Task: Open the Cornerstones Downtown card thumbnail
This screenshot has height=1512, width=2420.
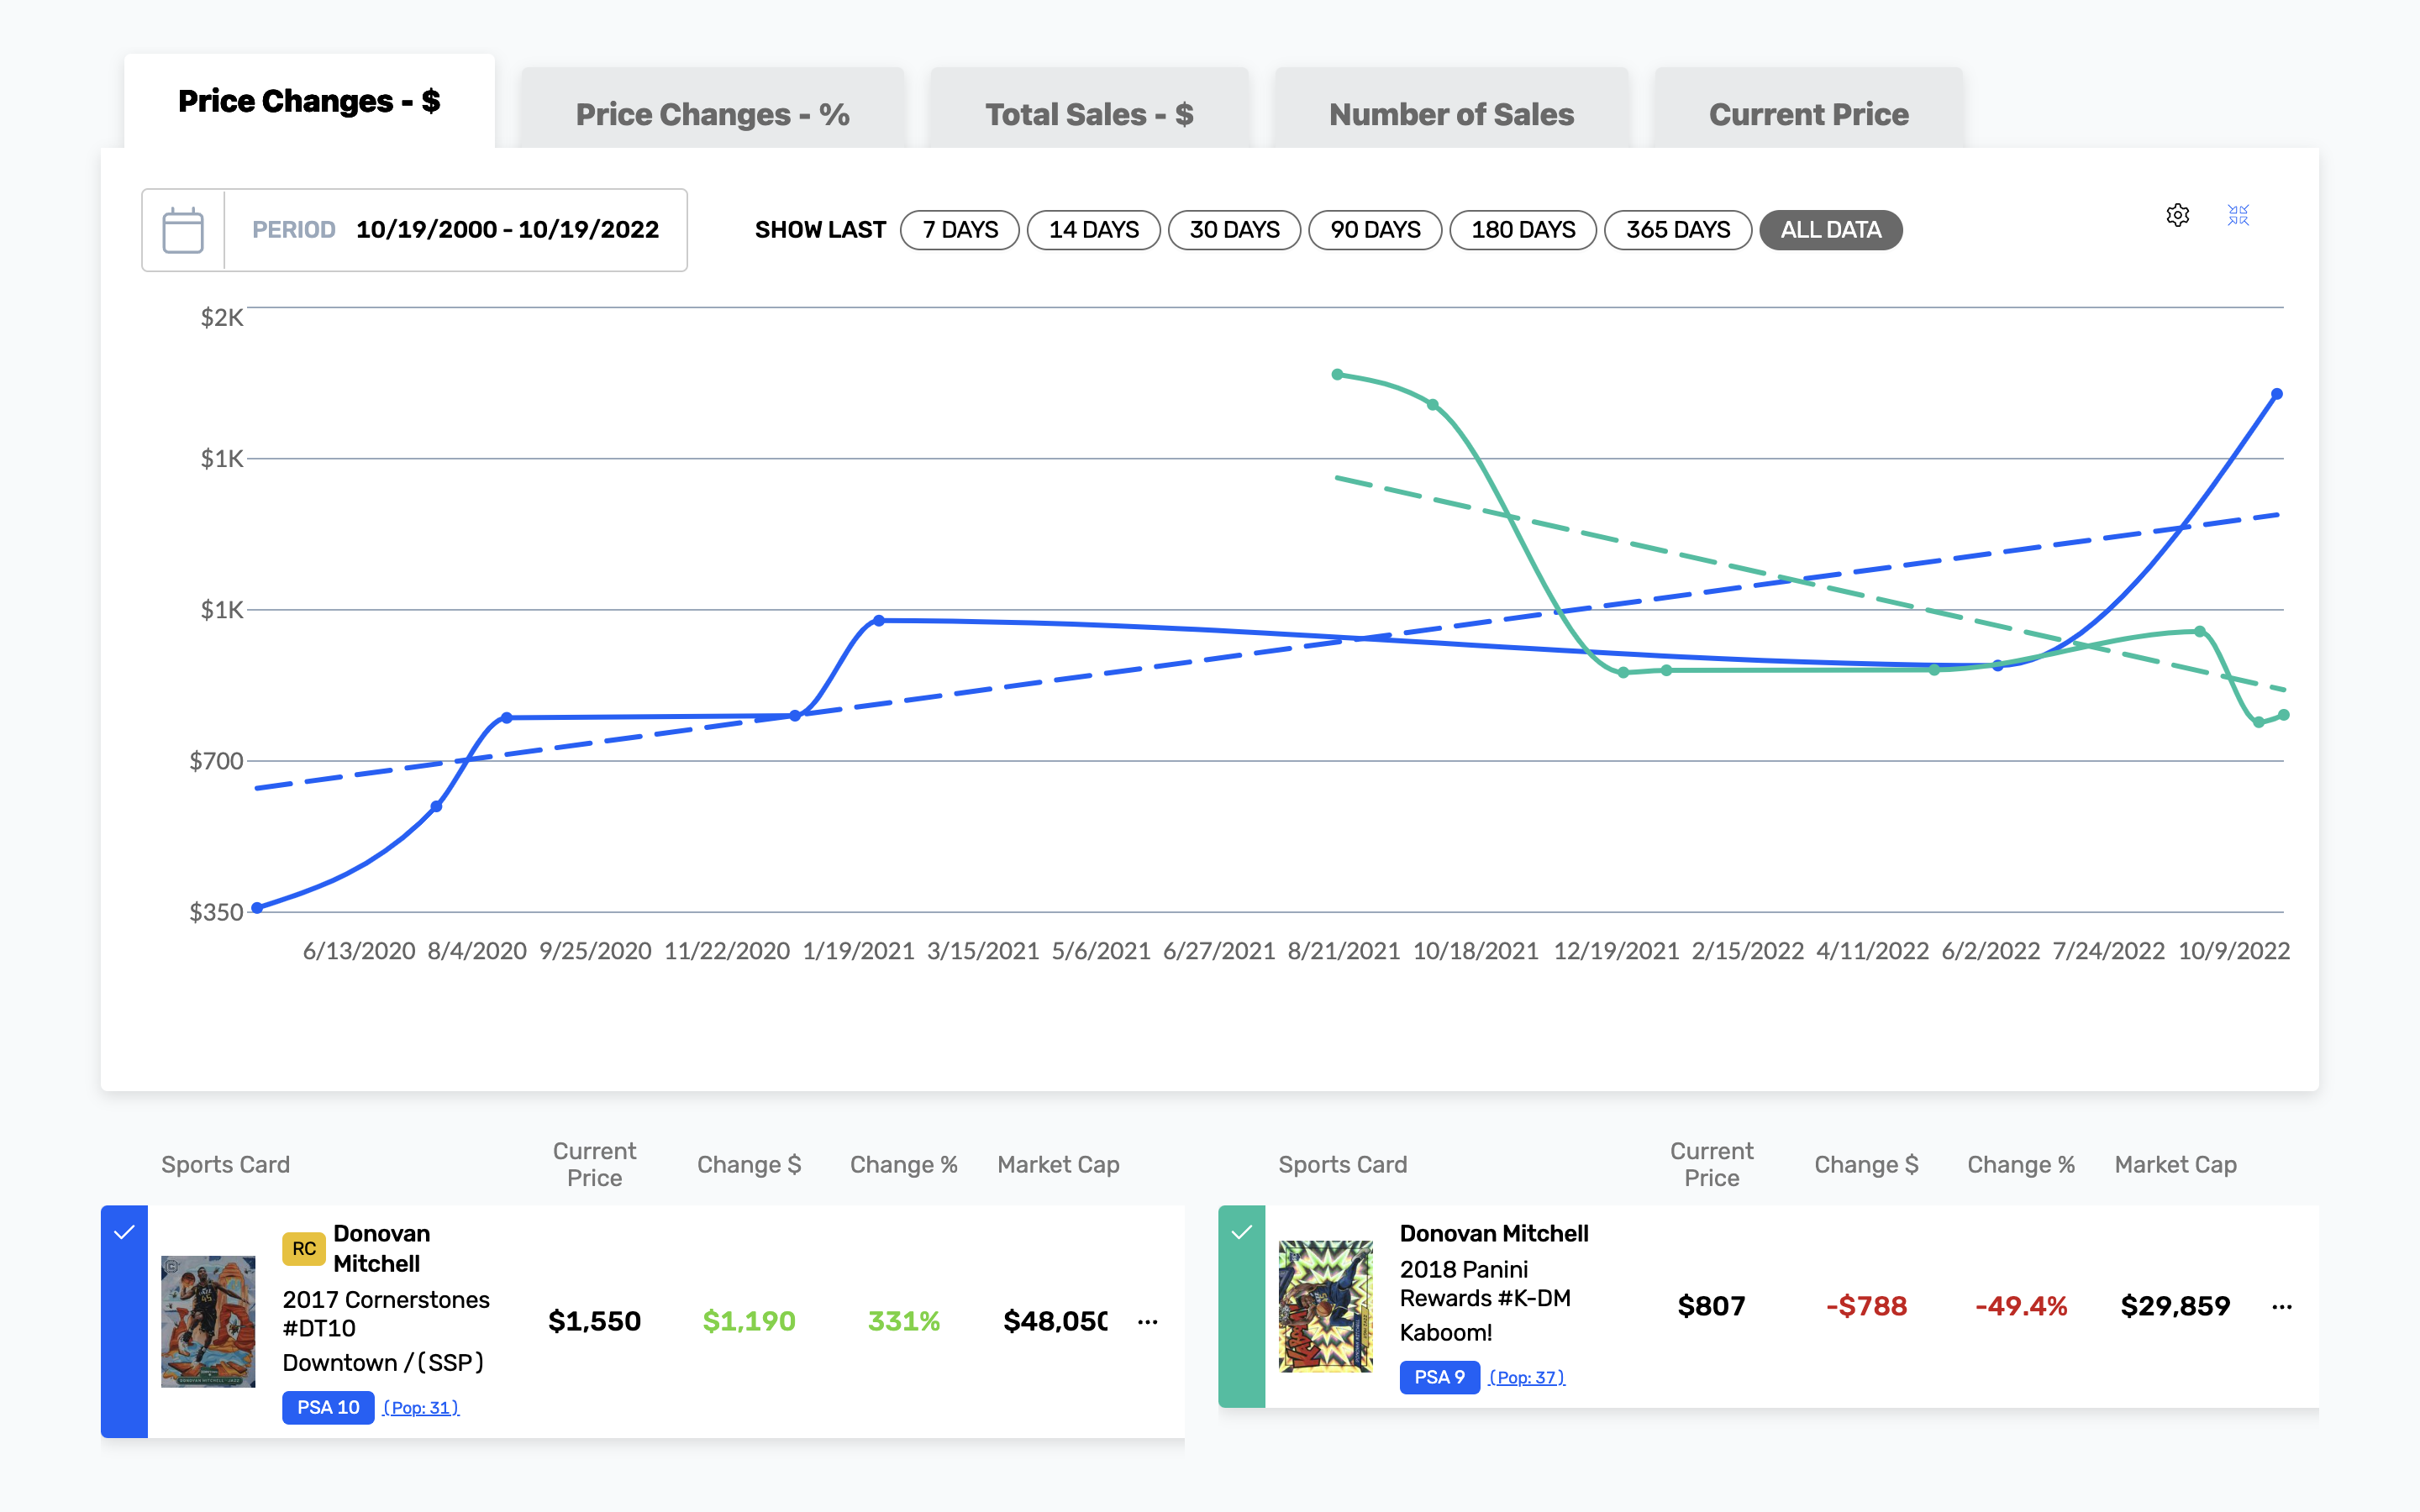Action: click(x=208, y=1322)
